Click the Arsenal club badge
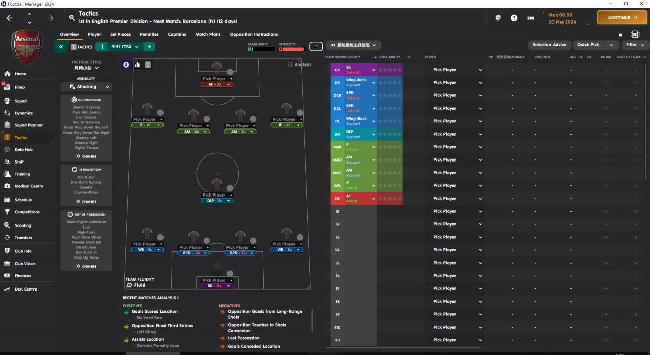 click(27, 47)
